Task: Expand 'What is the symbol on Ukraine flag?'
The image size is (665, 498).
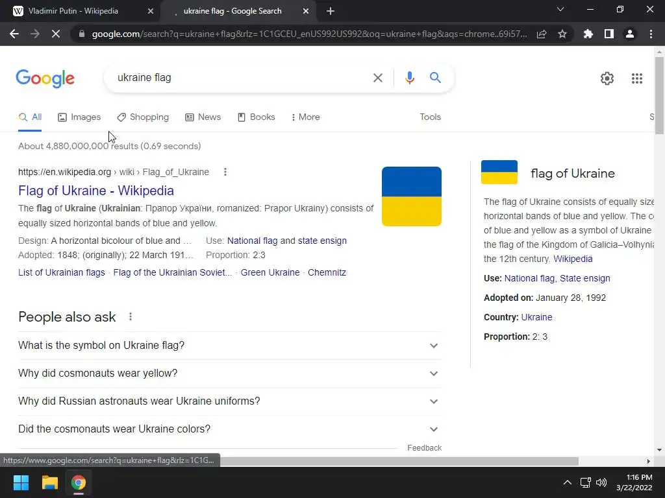Action: [230, 346]
